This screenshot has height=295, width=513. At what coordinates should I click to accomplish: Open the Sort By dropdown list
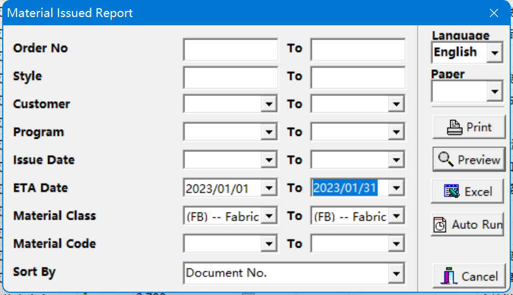pos(396,273)
